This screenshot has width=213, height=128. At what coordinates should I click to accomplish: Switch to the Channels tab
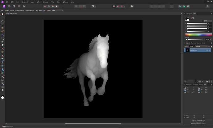pyautogui.click(x=193, y=43)
